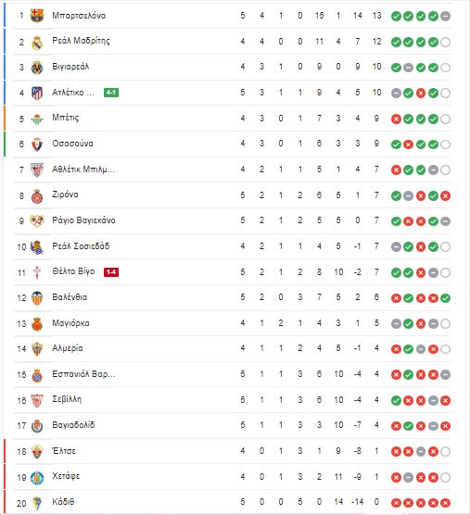
Task: Click Valencia's last green win indicator
Action: pos(445,298)
